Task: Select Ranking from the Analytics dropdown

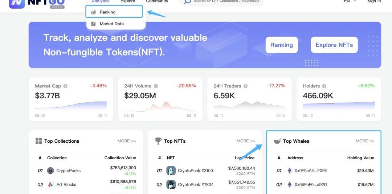Action: (107, 12)
